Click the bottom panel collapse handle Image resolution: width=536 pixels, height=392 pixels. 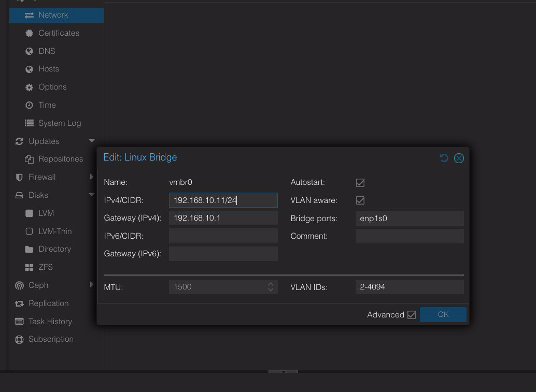(283, 371)
